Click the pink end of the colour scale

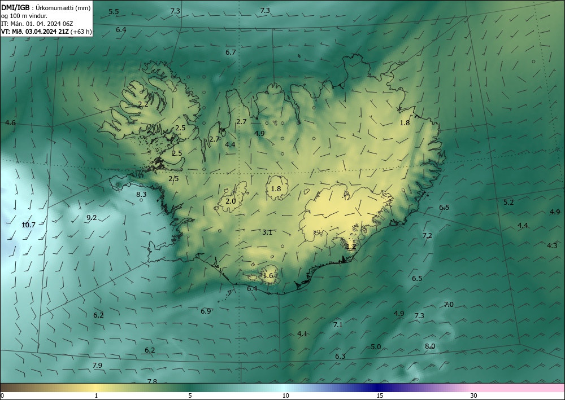(519, 388)
